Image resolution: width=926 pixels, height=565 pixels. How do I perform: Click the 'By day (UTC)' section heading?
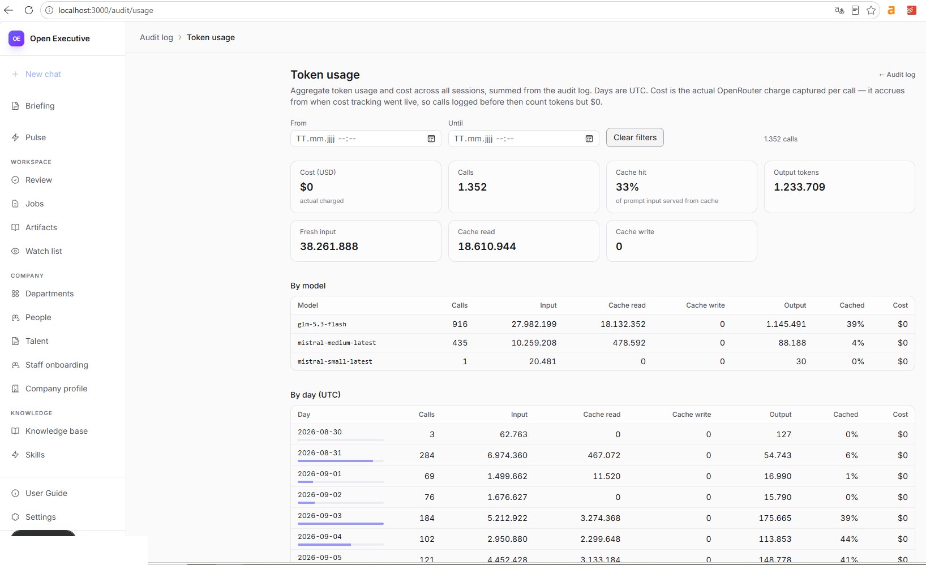point(315,395)
